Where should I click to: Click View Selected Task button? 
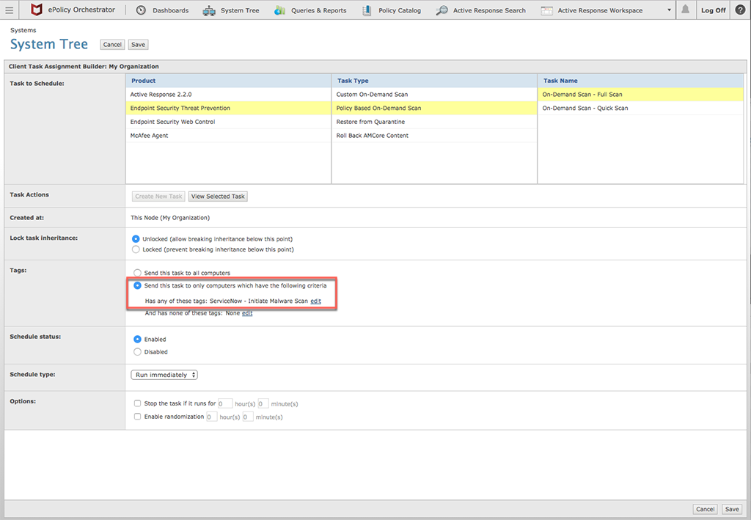[x=218, y=197]
